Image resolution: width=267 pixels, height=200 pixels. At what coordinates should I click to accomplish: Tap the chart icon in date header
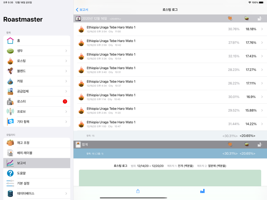point(260,19)
